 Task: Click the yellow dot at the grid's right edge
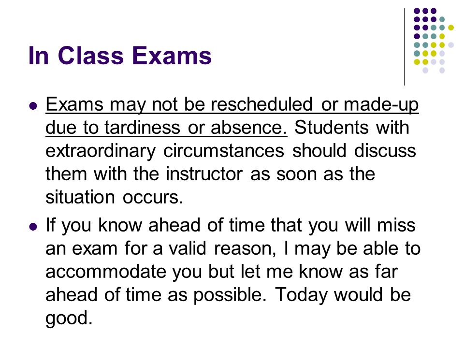click(x=450, y=28)
